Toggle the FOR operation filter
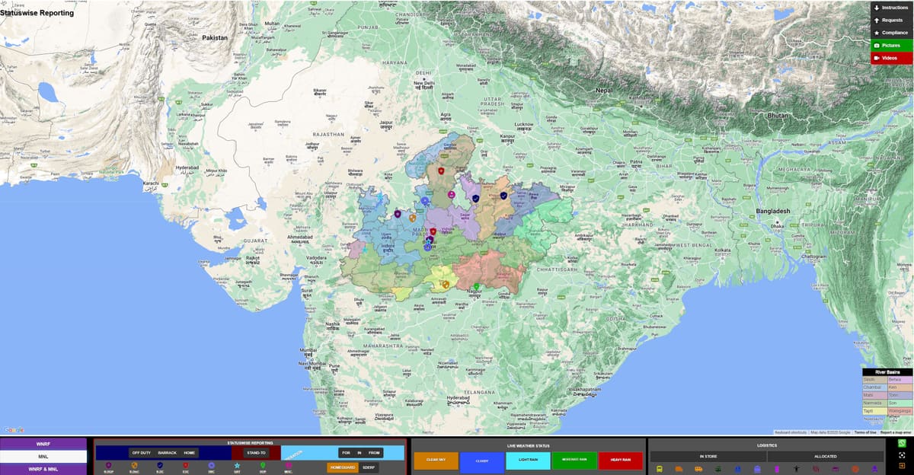Screen dimensions: 914x475 point(346,453)
